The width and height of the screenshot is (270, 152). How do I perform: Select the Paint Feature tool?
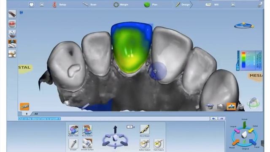click(x=159, y=144)
